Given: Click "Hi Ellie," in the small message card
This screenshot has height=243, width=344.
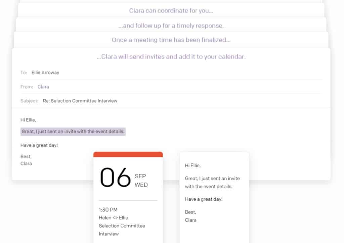Looking at the screenshot, I should (x=193, y=165).
